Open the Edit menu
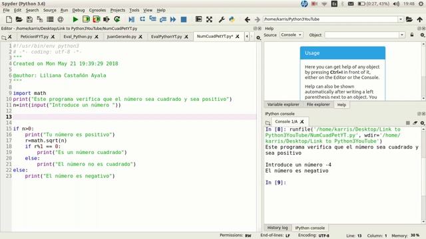The height and width of the screenshot is (239, 426). [18, 10]
